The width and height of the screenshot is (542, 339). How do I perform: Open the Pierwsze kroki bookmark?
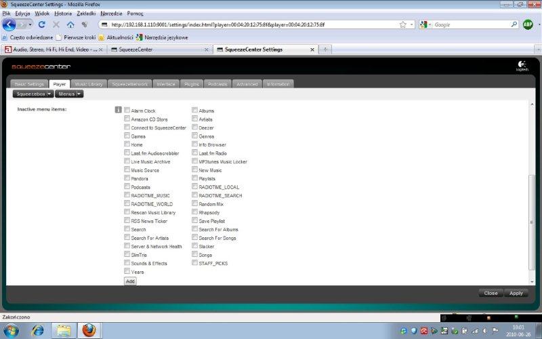coord(76,37)
